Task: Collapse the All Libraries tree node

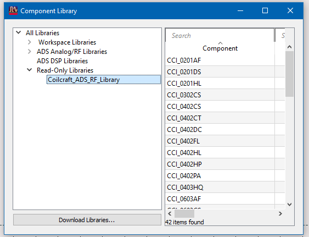Action: (x=19, y=32)
